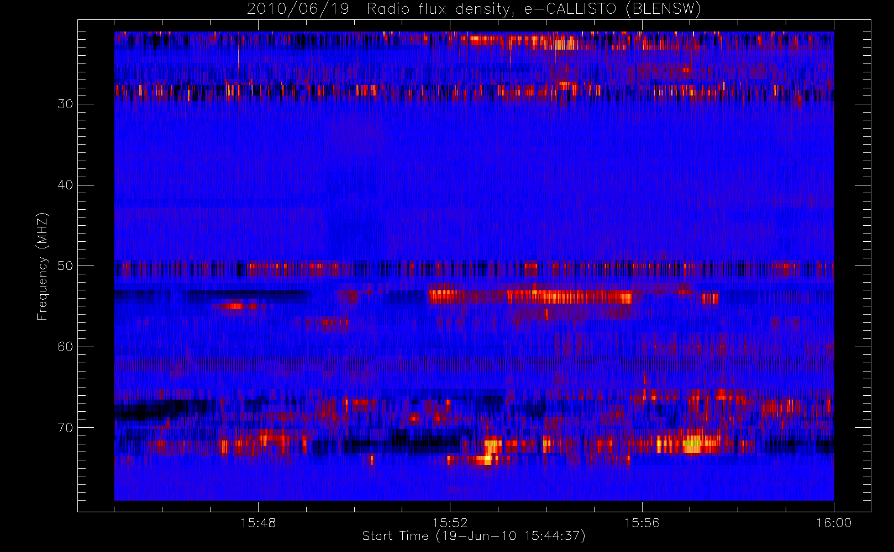Click the 15:48 time tick label

click(258, 523)
